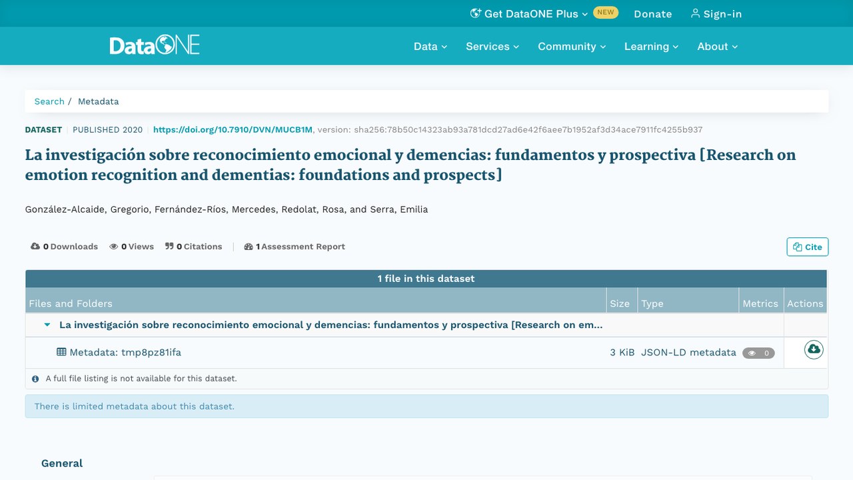Click the Cite button
Viewport: 853px width, 480px height.
point(807,247)
